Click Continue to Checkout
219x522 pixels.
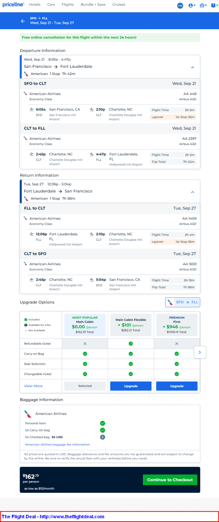pos(170,480)
